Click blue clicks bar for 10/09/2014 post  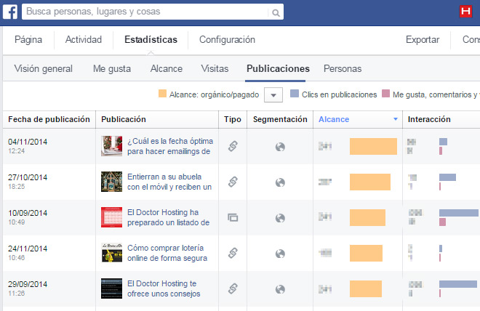459,213
